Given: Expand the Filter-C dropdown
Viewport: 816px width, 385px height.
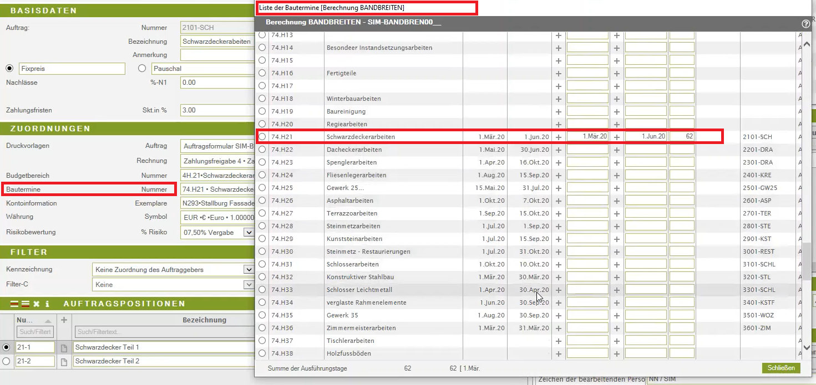Looking at the screenshot, I should (248, 285).
